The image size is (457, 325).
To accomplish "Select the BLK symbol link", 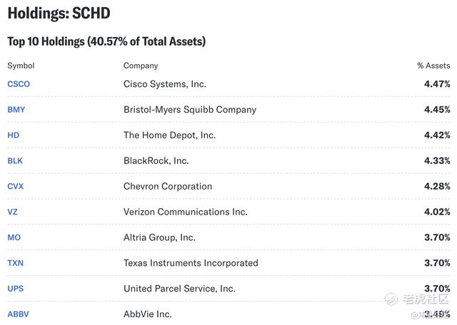I will tap(15, 161).
